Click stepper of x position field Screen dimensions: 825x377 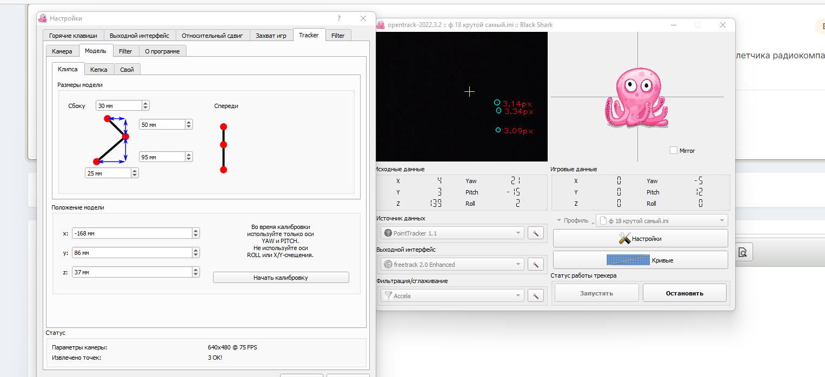[196, 233]
